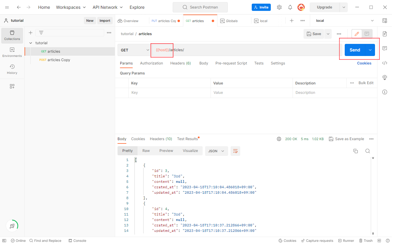
Task: Click the Send button
Action: 355,50
